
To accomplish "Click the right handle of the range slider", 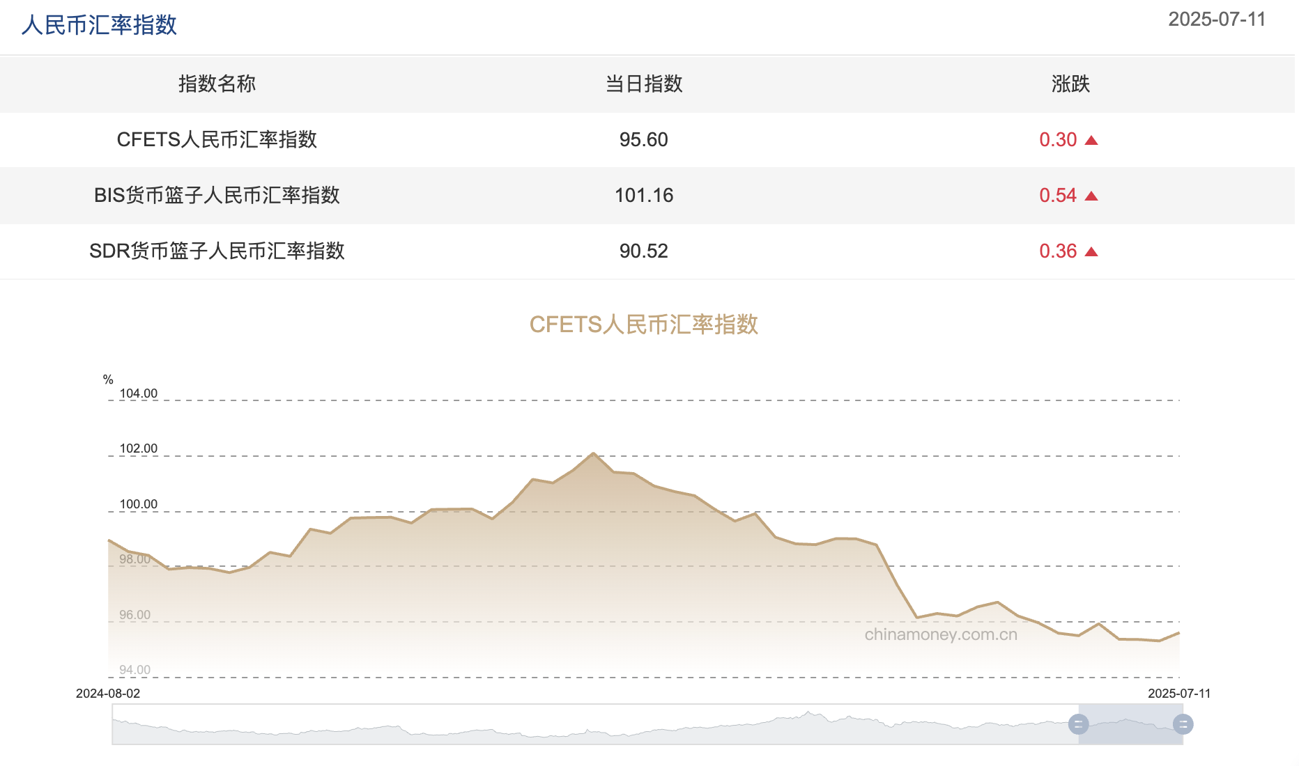I will [1183, 724].
